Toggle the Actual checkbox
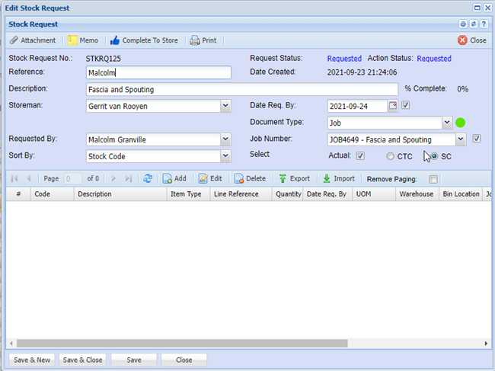The height and width of the screenshot is (371, 495). point(361,156)
